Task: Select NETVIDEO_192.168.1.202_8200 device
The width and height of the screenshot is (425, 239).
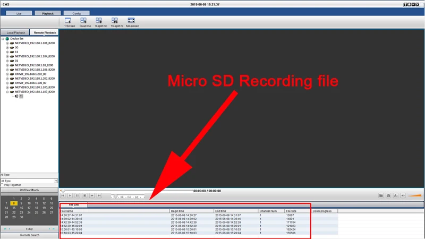Action: pyautogui.click(x=35, y=79)
